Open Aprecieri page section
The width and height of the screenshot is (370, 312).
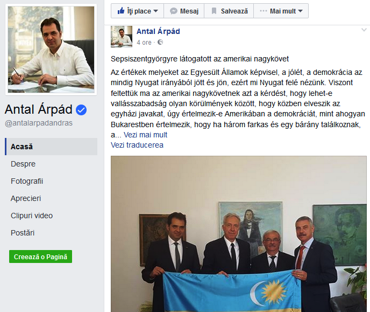point(26,198)
